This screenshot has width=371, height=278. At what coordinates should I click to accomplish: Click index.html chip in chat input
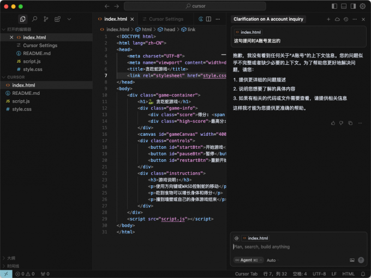pos(255,238)
